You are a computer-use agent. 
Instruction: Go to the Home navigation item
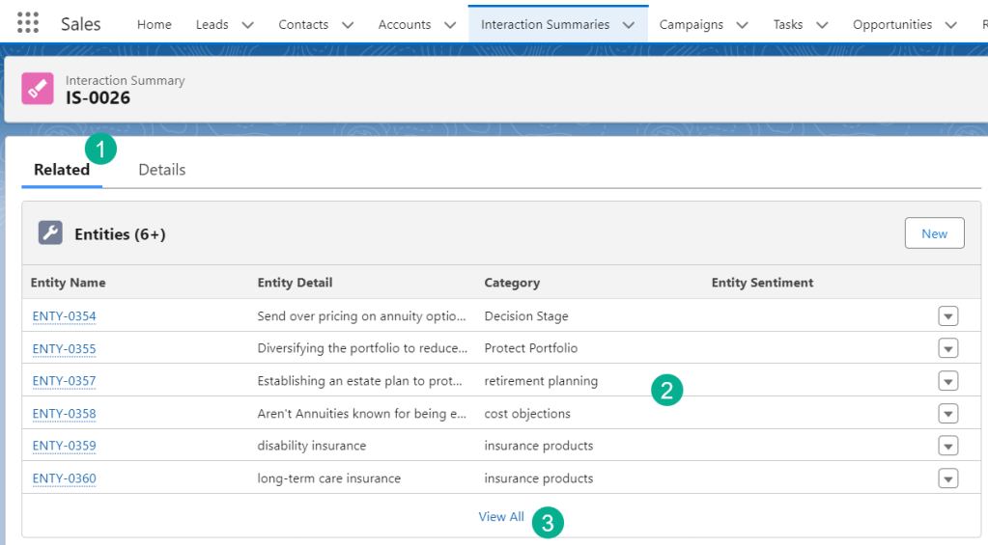click(154, 25)
